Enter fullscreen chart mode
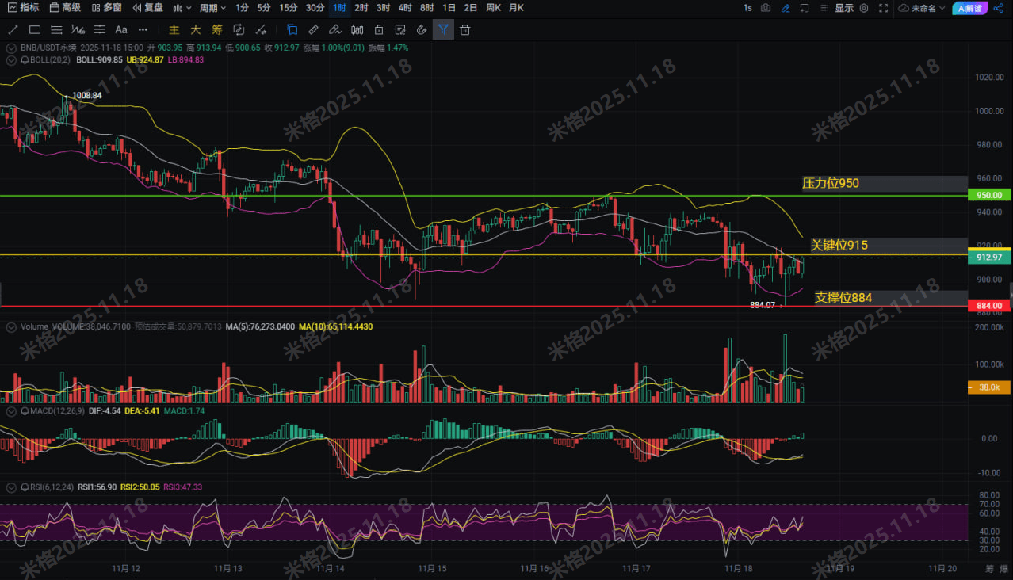This screenshot has height=580, width=1013. coord(884,8)
